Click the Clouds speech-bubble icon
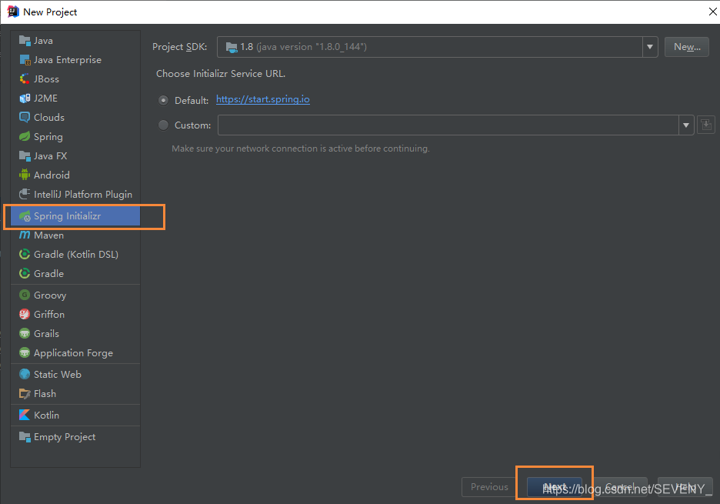 pyautogui.click(x=25, y=117)
